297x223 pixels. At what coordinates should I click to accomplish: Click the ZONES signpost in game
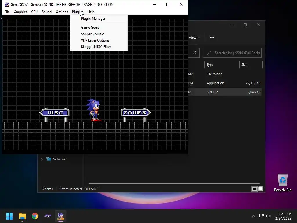click(x=136, y=114)
